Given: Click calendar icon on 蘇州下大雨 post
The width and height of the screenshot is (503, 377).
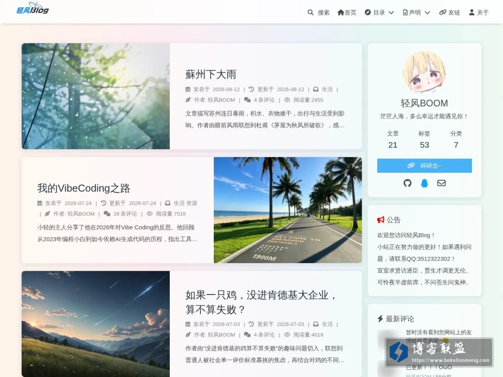Looking at the screenshot, I should click(x=188, y=89).
